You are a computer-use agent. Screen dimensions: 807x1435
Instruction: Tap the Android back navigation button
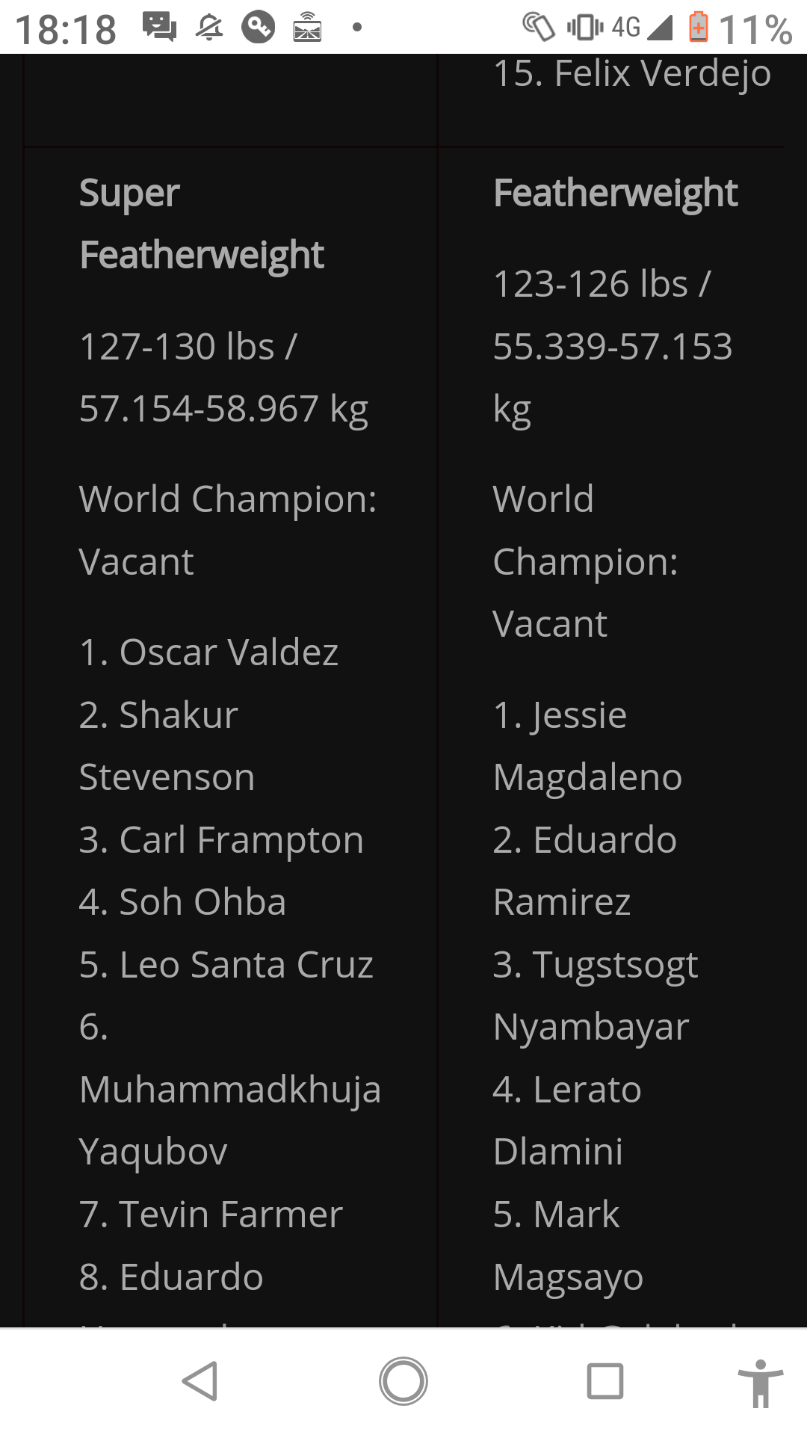click(x=200, y=1381)
